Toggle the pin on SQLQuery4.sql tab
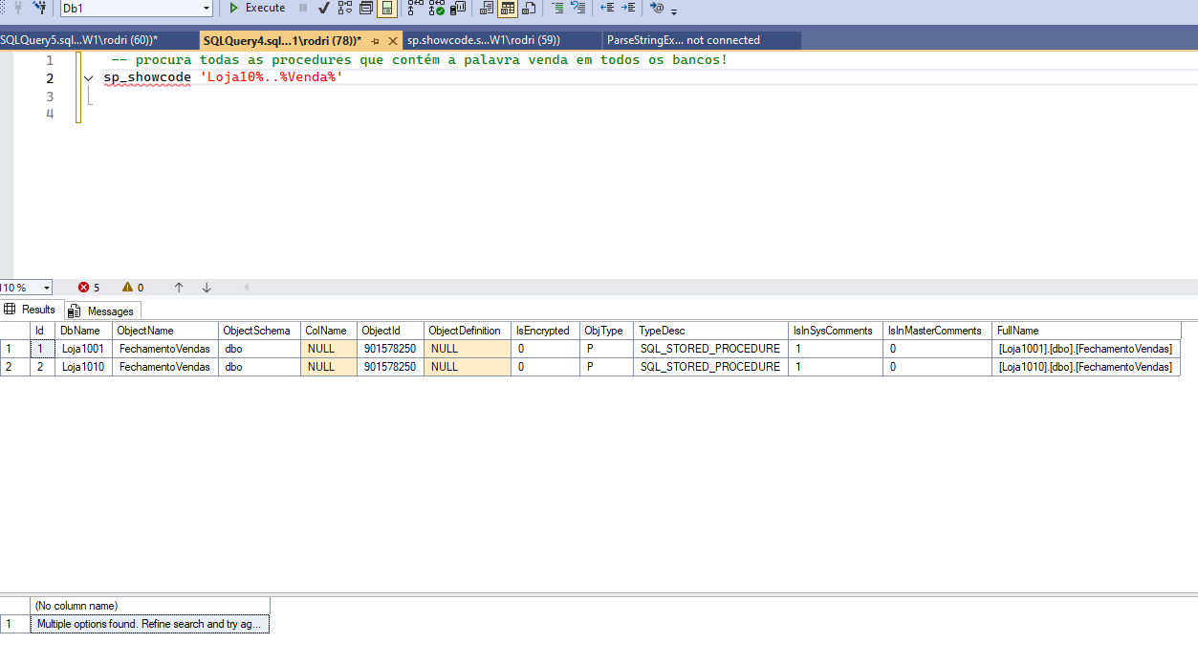Image resolution: width=1198 pixels, height=665 pixels. pos(376,41)
